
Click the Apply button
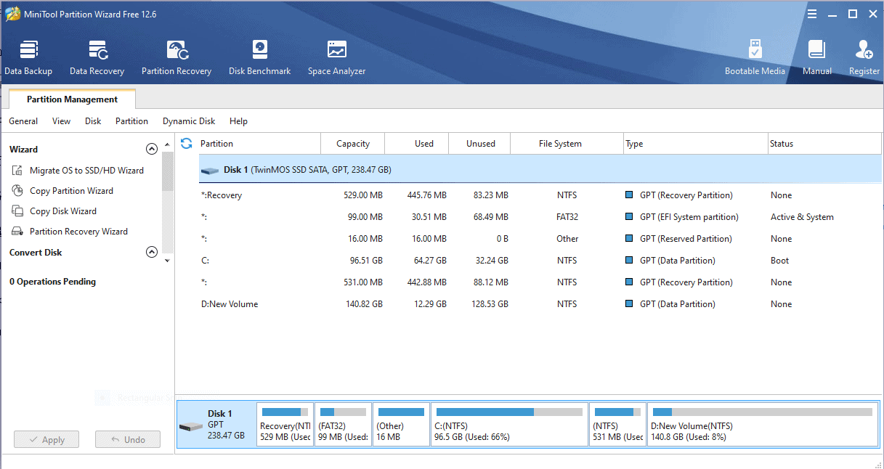(46, 440)
